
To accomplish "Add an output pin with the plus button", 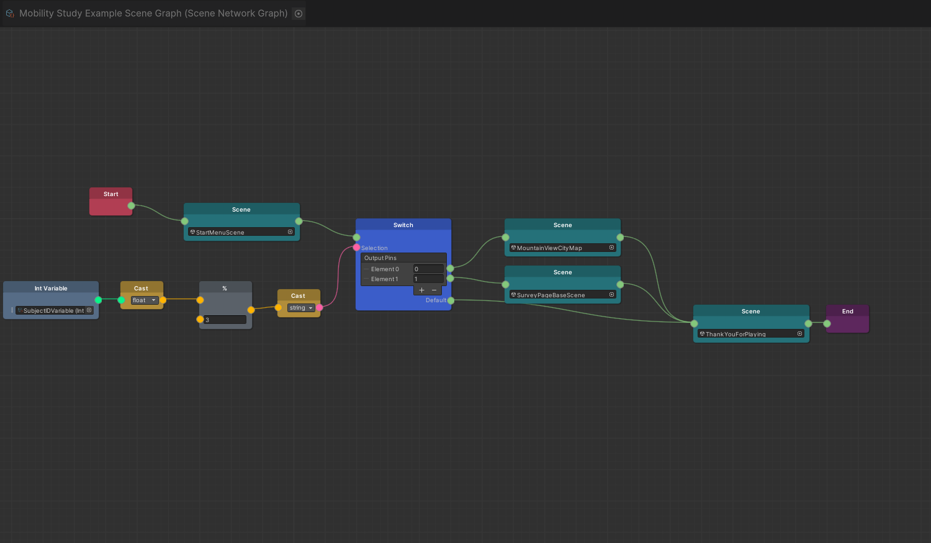I will [421, 290].
